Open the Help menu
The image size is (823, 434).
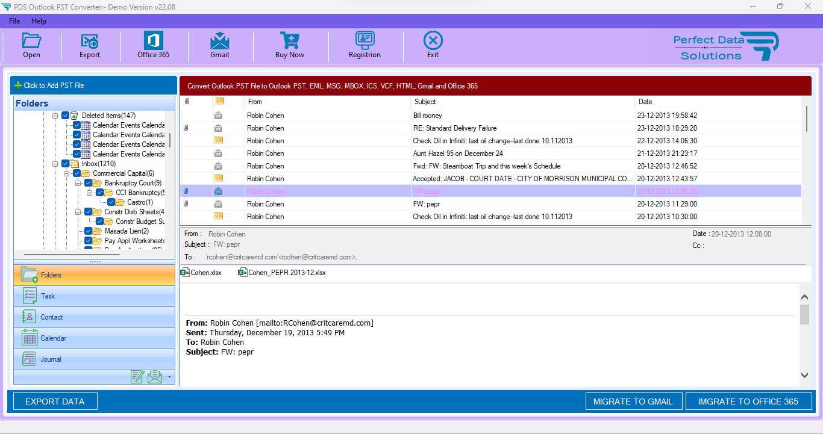39,21
